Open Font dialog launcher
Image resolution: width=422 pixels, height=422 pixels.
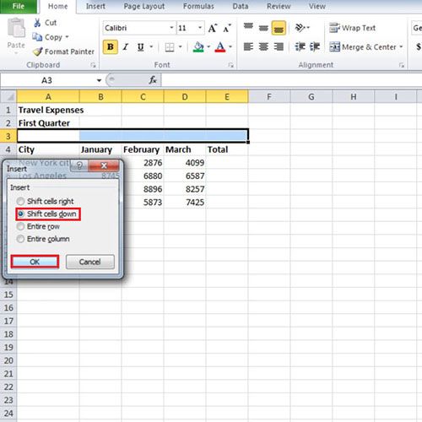230,65
